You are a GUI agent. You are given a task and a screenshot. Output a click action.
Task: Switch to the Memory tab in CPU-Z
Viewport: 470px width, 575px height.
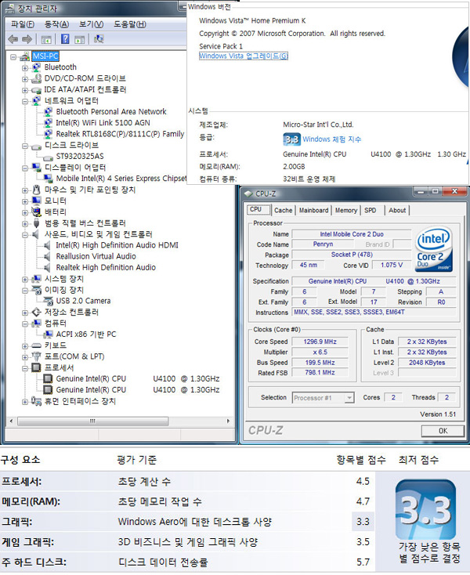point(345,211)
